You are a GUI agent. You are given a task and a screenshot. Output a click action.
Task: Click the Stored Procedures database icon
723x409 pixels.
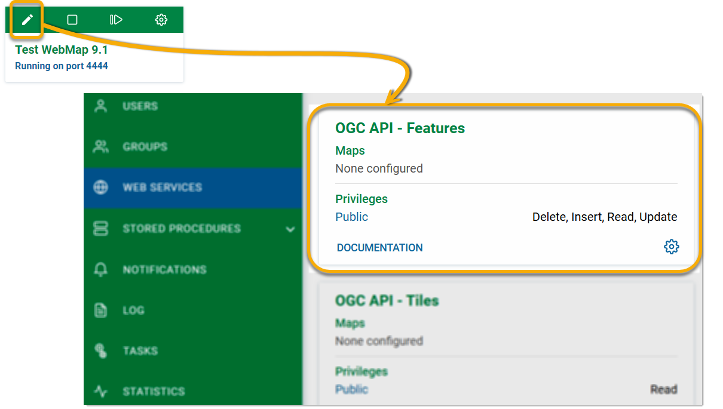(x=101, y=229)
